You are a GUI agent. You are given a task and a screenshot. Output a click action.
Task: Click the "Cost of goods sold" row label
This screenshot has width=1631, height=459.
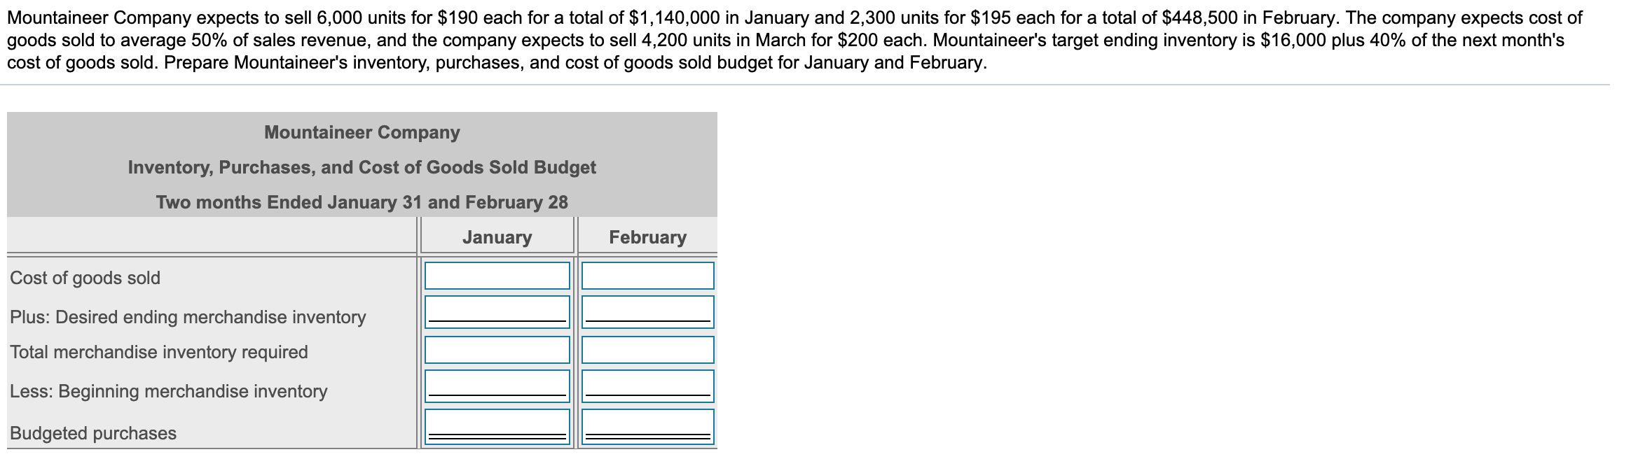[85, 278]
